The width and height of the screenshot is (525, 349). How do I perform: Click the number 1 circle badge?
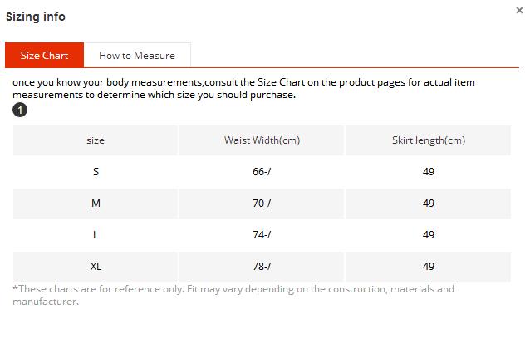[20, 110]
